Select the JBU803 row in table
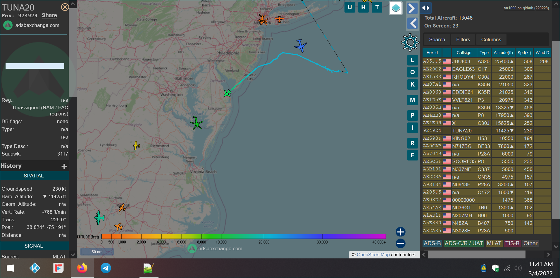This screenshot has width=560, height=278. 487,61
